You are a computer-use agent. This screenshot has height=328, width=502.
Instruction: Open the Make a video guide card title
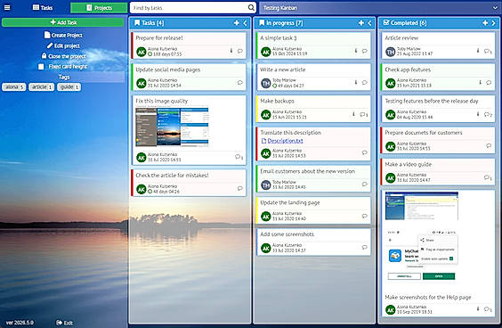(408, 164)
